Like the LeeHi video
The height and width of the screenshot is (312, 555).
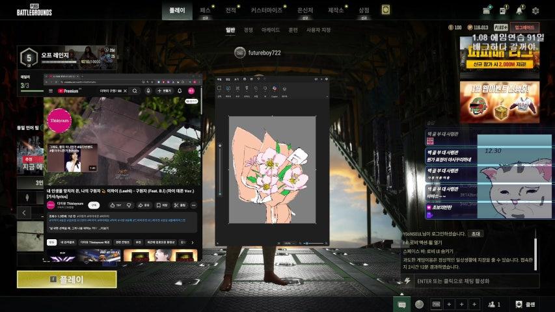point(115,205)
